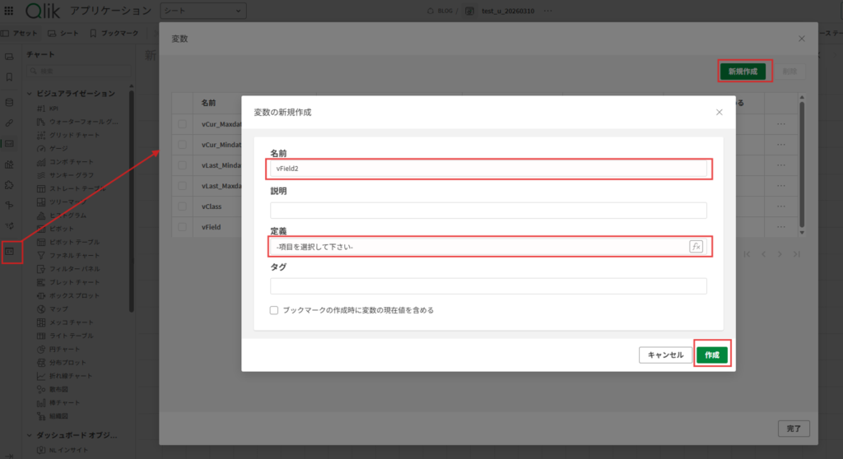Open the シート dropdown in top bar
This screenshot has height=459, width=843.
(202, 11)
